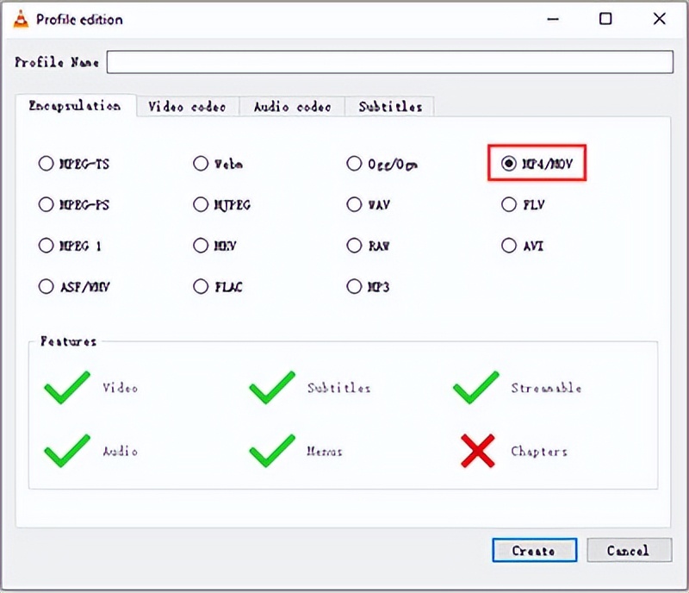The height and width of the screenshot is (593, 689).
Task: Pick the AVI encapsulation format
Action: click(x=509, y=246)
